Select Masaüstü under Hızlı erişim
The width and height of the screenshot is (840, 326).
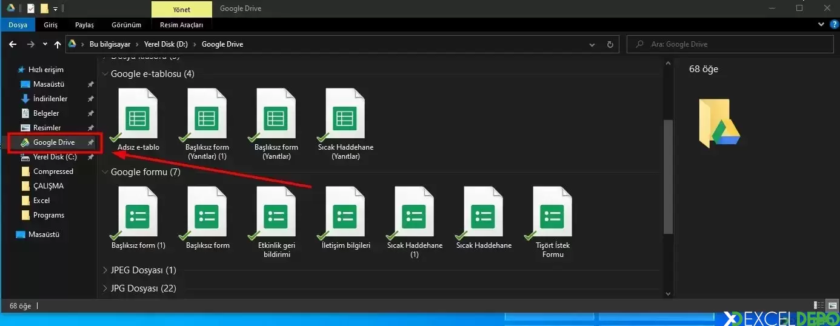(x=49, y=84)
